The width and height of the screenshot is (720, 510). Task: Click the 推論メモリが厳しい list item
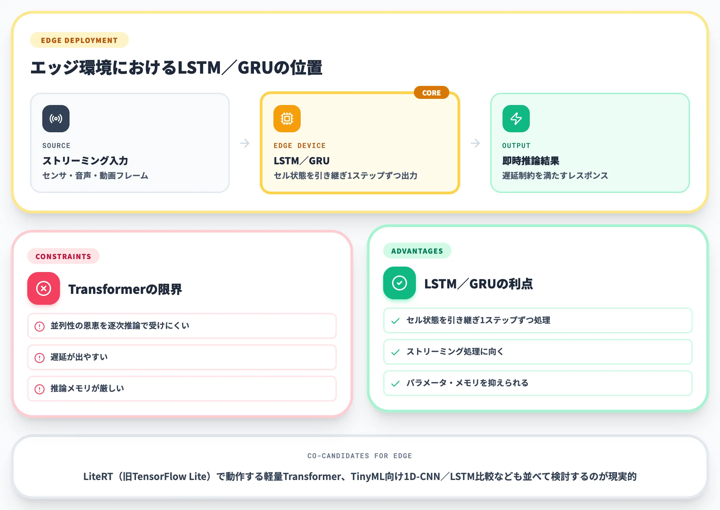pos(182,389)
